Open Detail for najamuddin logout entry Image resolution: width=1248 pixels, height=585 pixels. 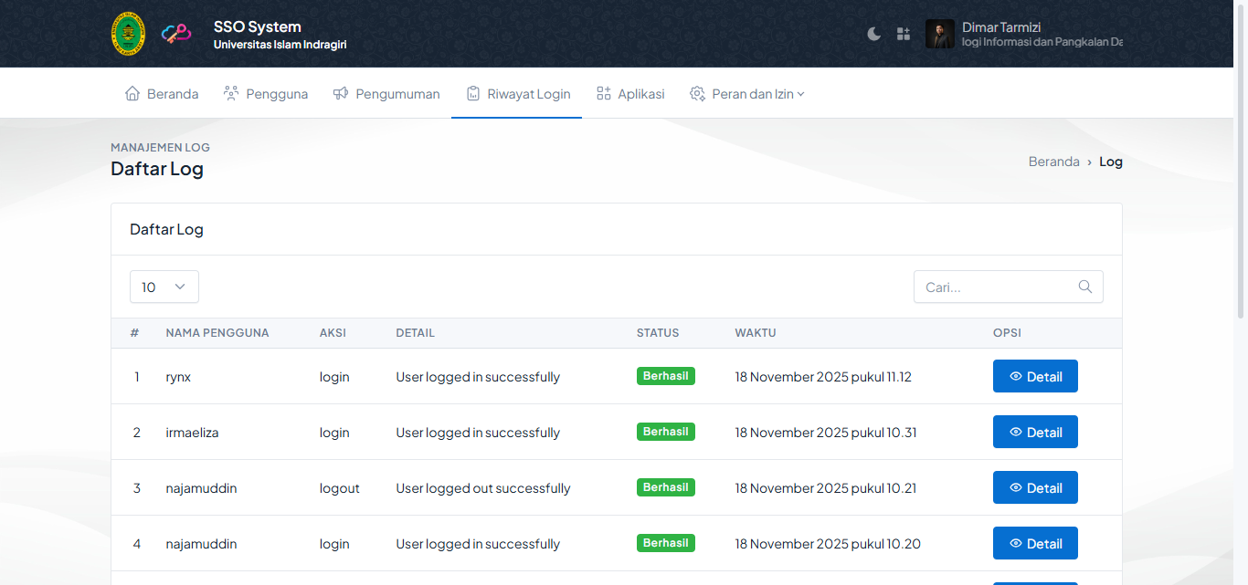coord(1035,487)
